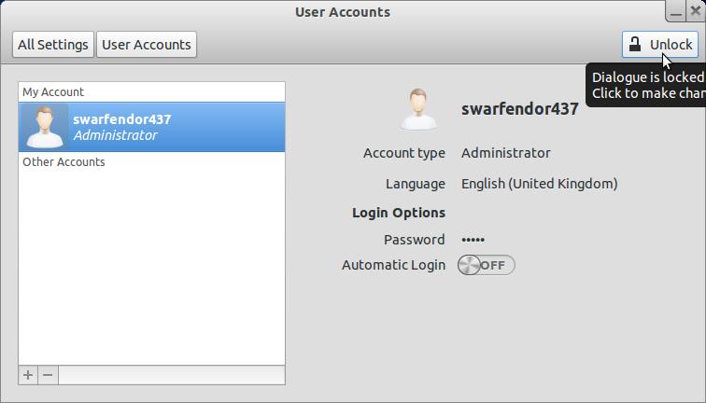Click the plus icon to add account

[x=28, y=375]
